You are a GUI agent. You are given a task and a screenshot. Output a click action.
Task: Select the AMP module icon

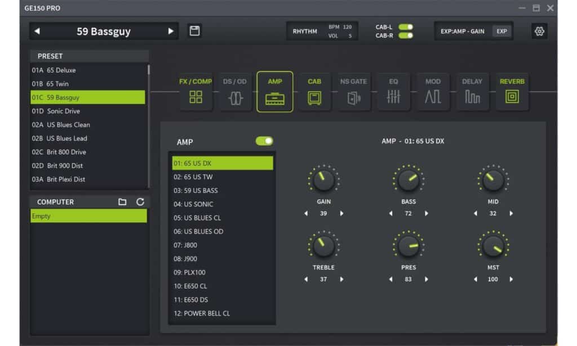274,92
